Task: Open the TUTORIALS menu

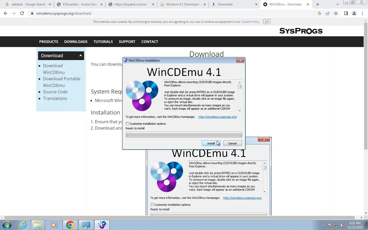Action: coord(103,42)
